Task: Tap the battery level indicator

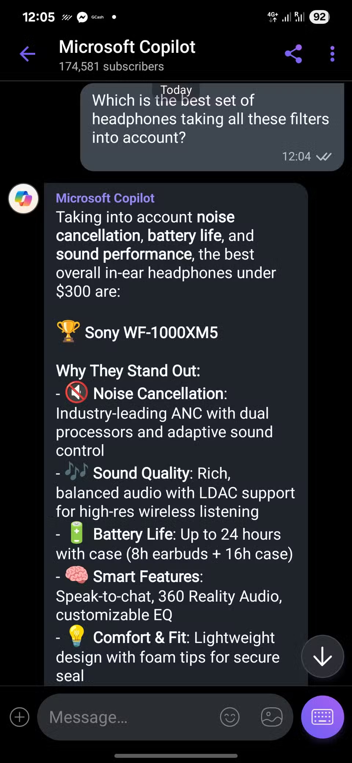Action: [319, 17]
